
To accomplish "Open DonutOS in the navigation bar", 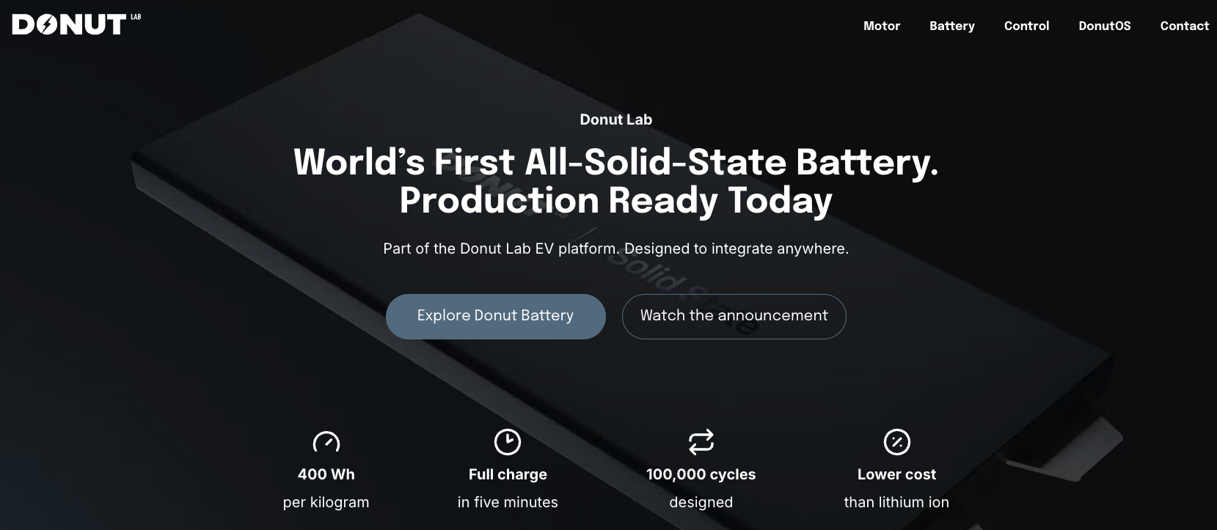I will coord(1105,26).
